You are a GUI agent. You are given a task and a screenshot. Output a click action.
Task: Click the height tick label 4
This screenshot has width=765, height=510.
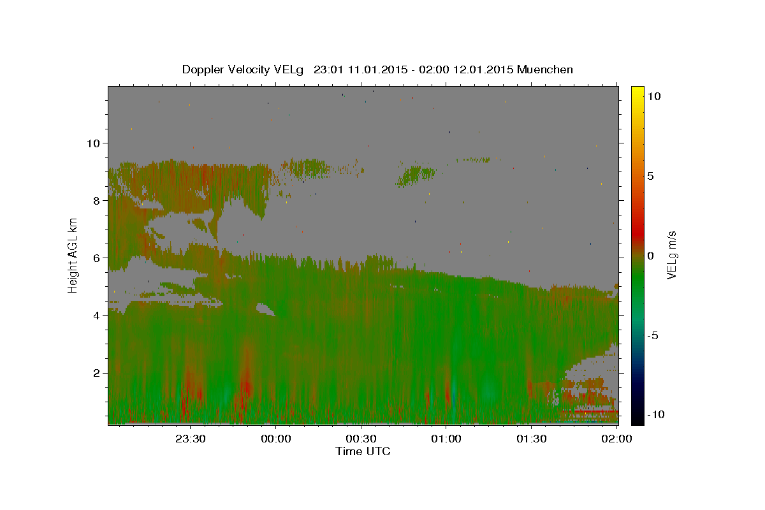pyautogui.click(x=98, y=315)
